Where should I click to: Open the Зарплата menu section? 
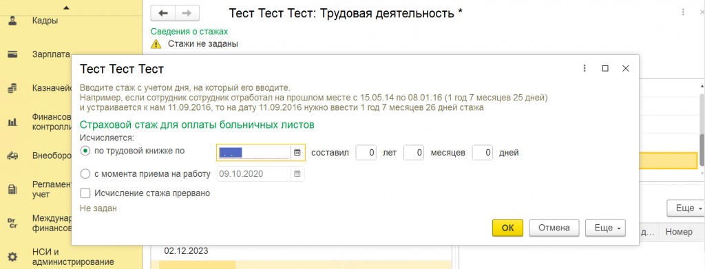(51, 54)
